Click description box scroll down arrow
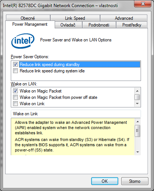 [x=138, y=152]
